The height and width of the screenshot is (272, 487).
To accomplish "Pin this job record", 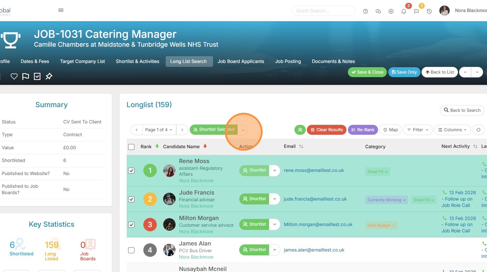I will point(49,76).
